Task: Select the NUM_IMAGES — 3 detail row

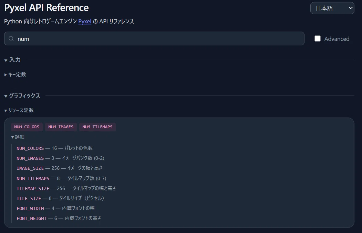Action: [x=61, y=158]
